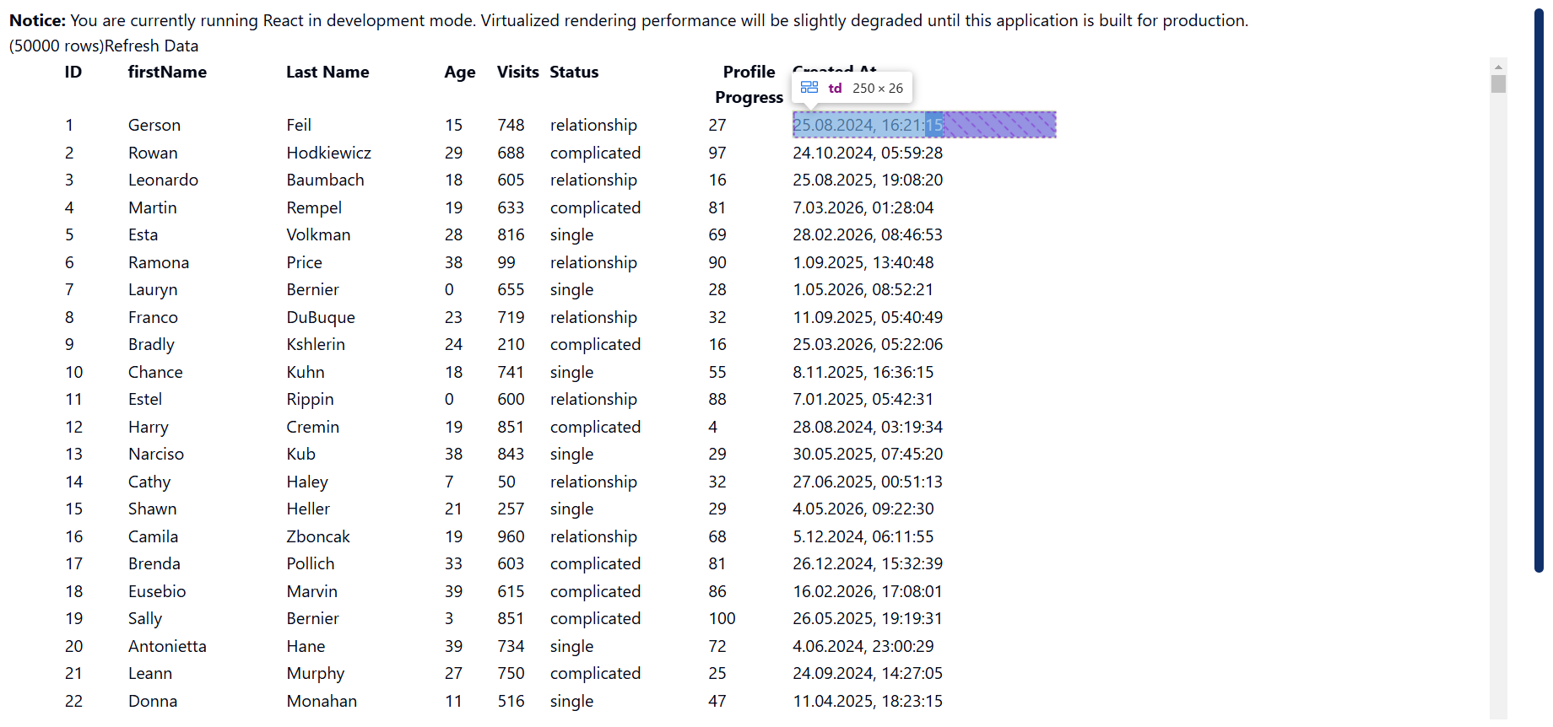Click the Profile Progress header
The image size is (1553, 727).
coord(749,84)
